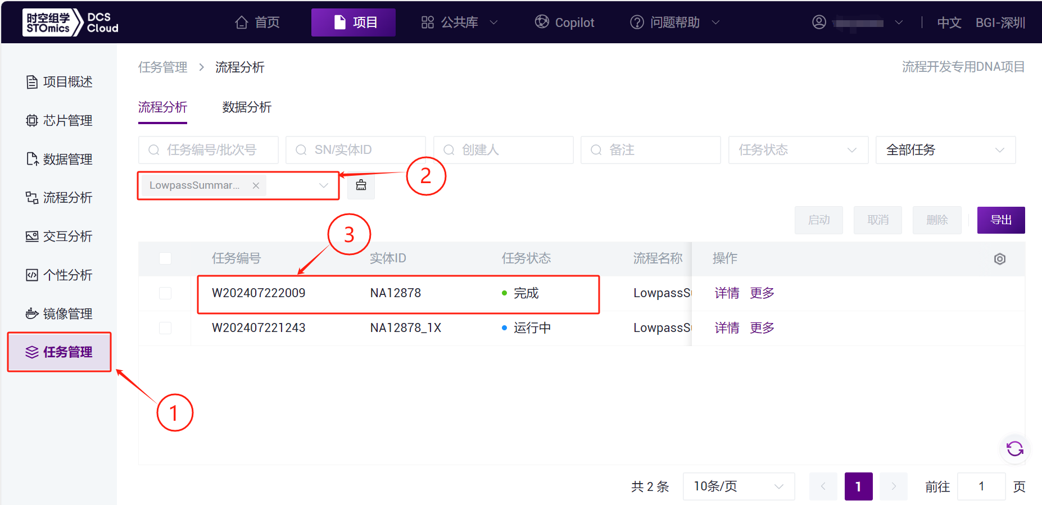Select the checkbox for task W202407221243
The height and width of the screenshot is (505, 1042).
coord(165,328)
